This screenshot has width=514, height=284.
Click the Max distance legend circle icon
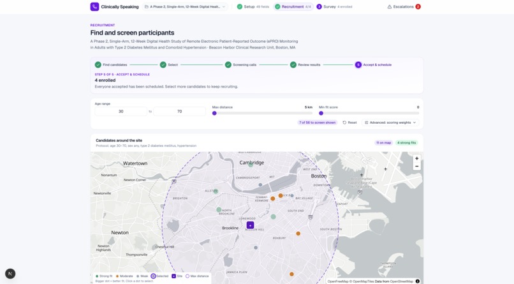(187, 276)
